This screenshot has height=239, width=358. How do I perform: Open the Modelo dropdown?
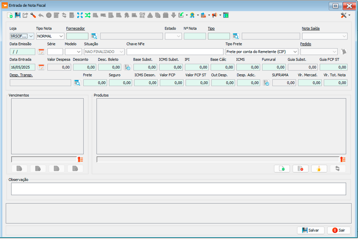click(74, 52)
